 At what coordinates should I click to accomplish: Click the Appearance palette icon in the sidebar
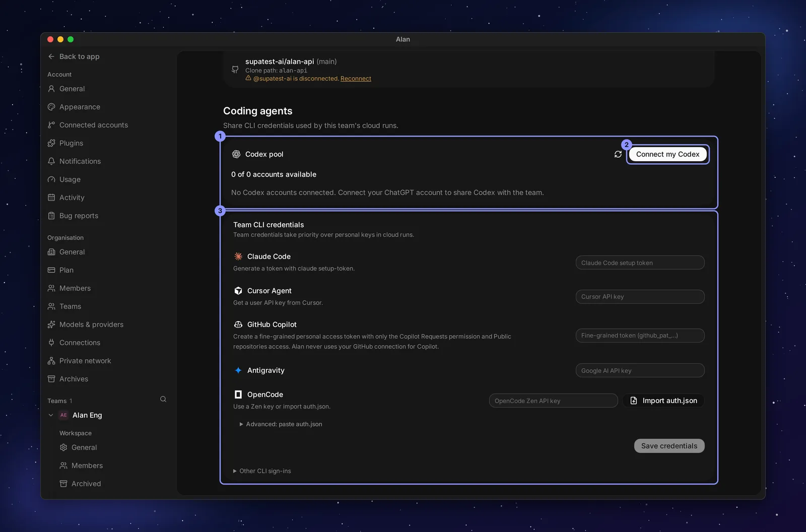(51, 107)
